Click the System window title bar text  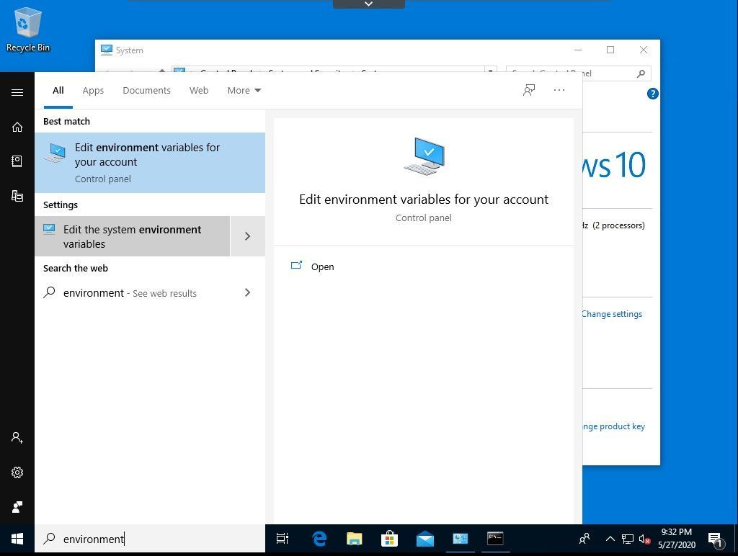[x=130, y=50]
